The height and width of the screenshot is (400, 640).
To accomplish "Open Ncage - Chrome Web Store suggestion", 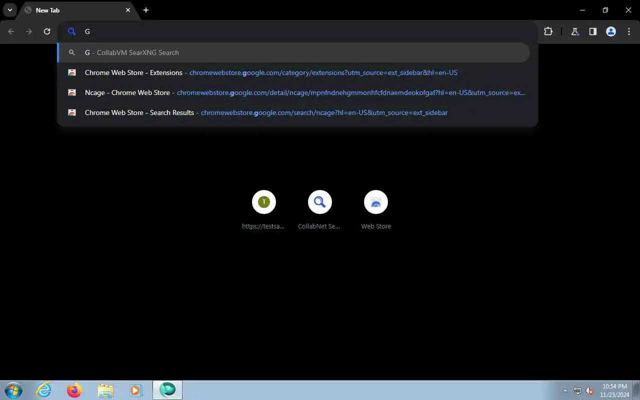I will click(x=294, y=92).
